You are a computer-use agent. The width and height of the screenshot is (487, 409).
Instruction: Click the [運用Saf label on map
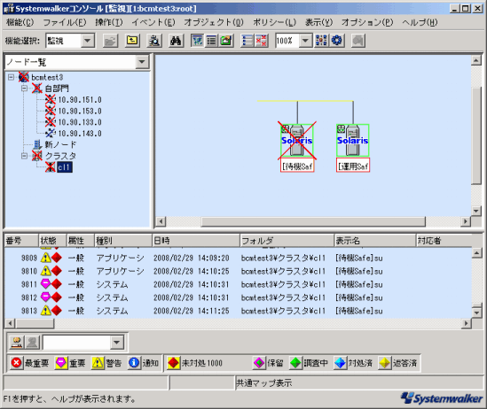[353, 166]
